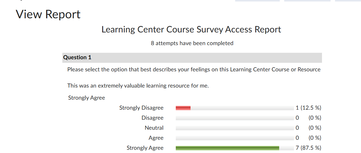This screenshot has height=153, width=361.
Task: Click the empty Agree result bar
Action: pos(235,138)
